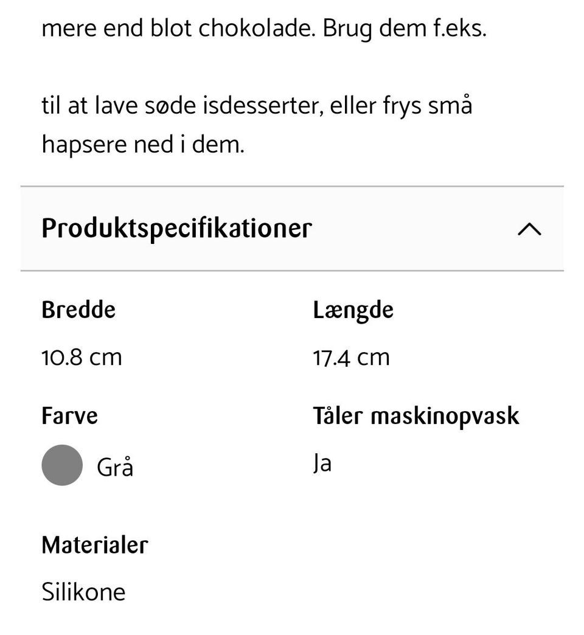Select the Silikone material value
This screenshot has height=635, width=584.
click(83, 591)
